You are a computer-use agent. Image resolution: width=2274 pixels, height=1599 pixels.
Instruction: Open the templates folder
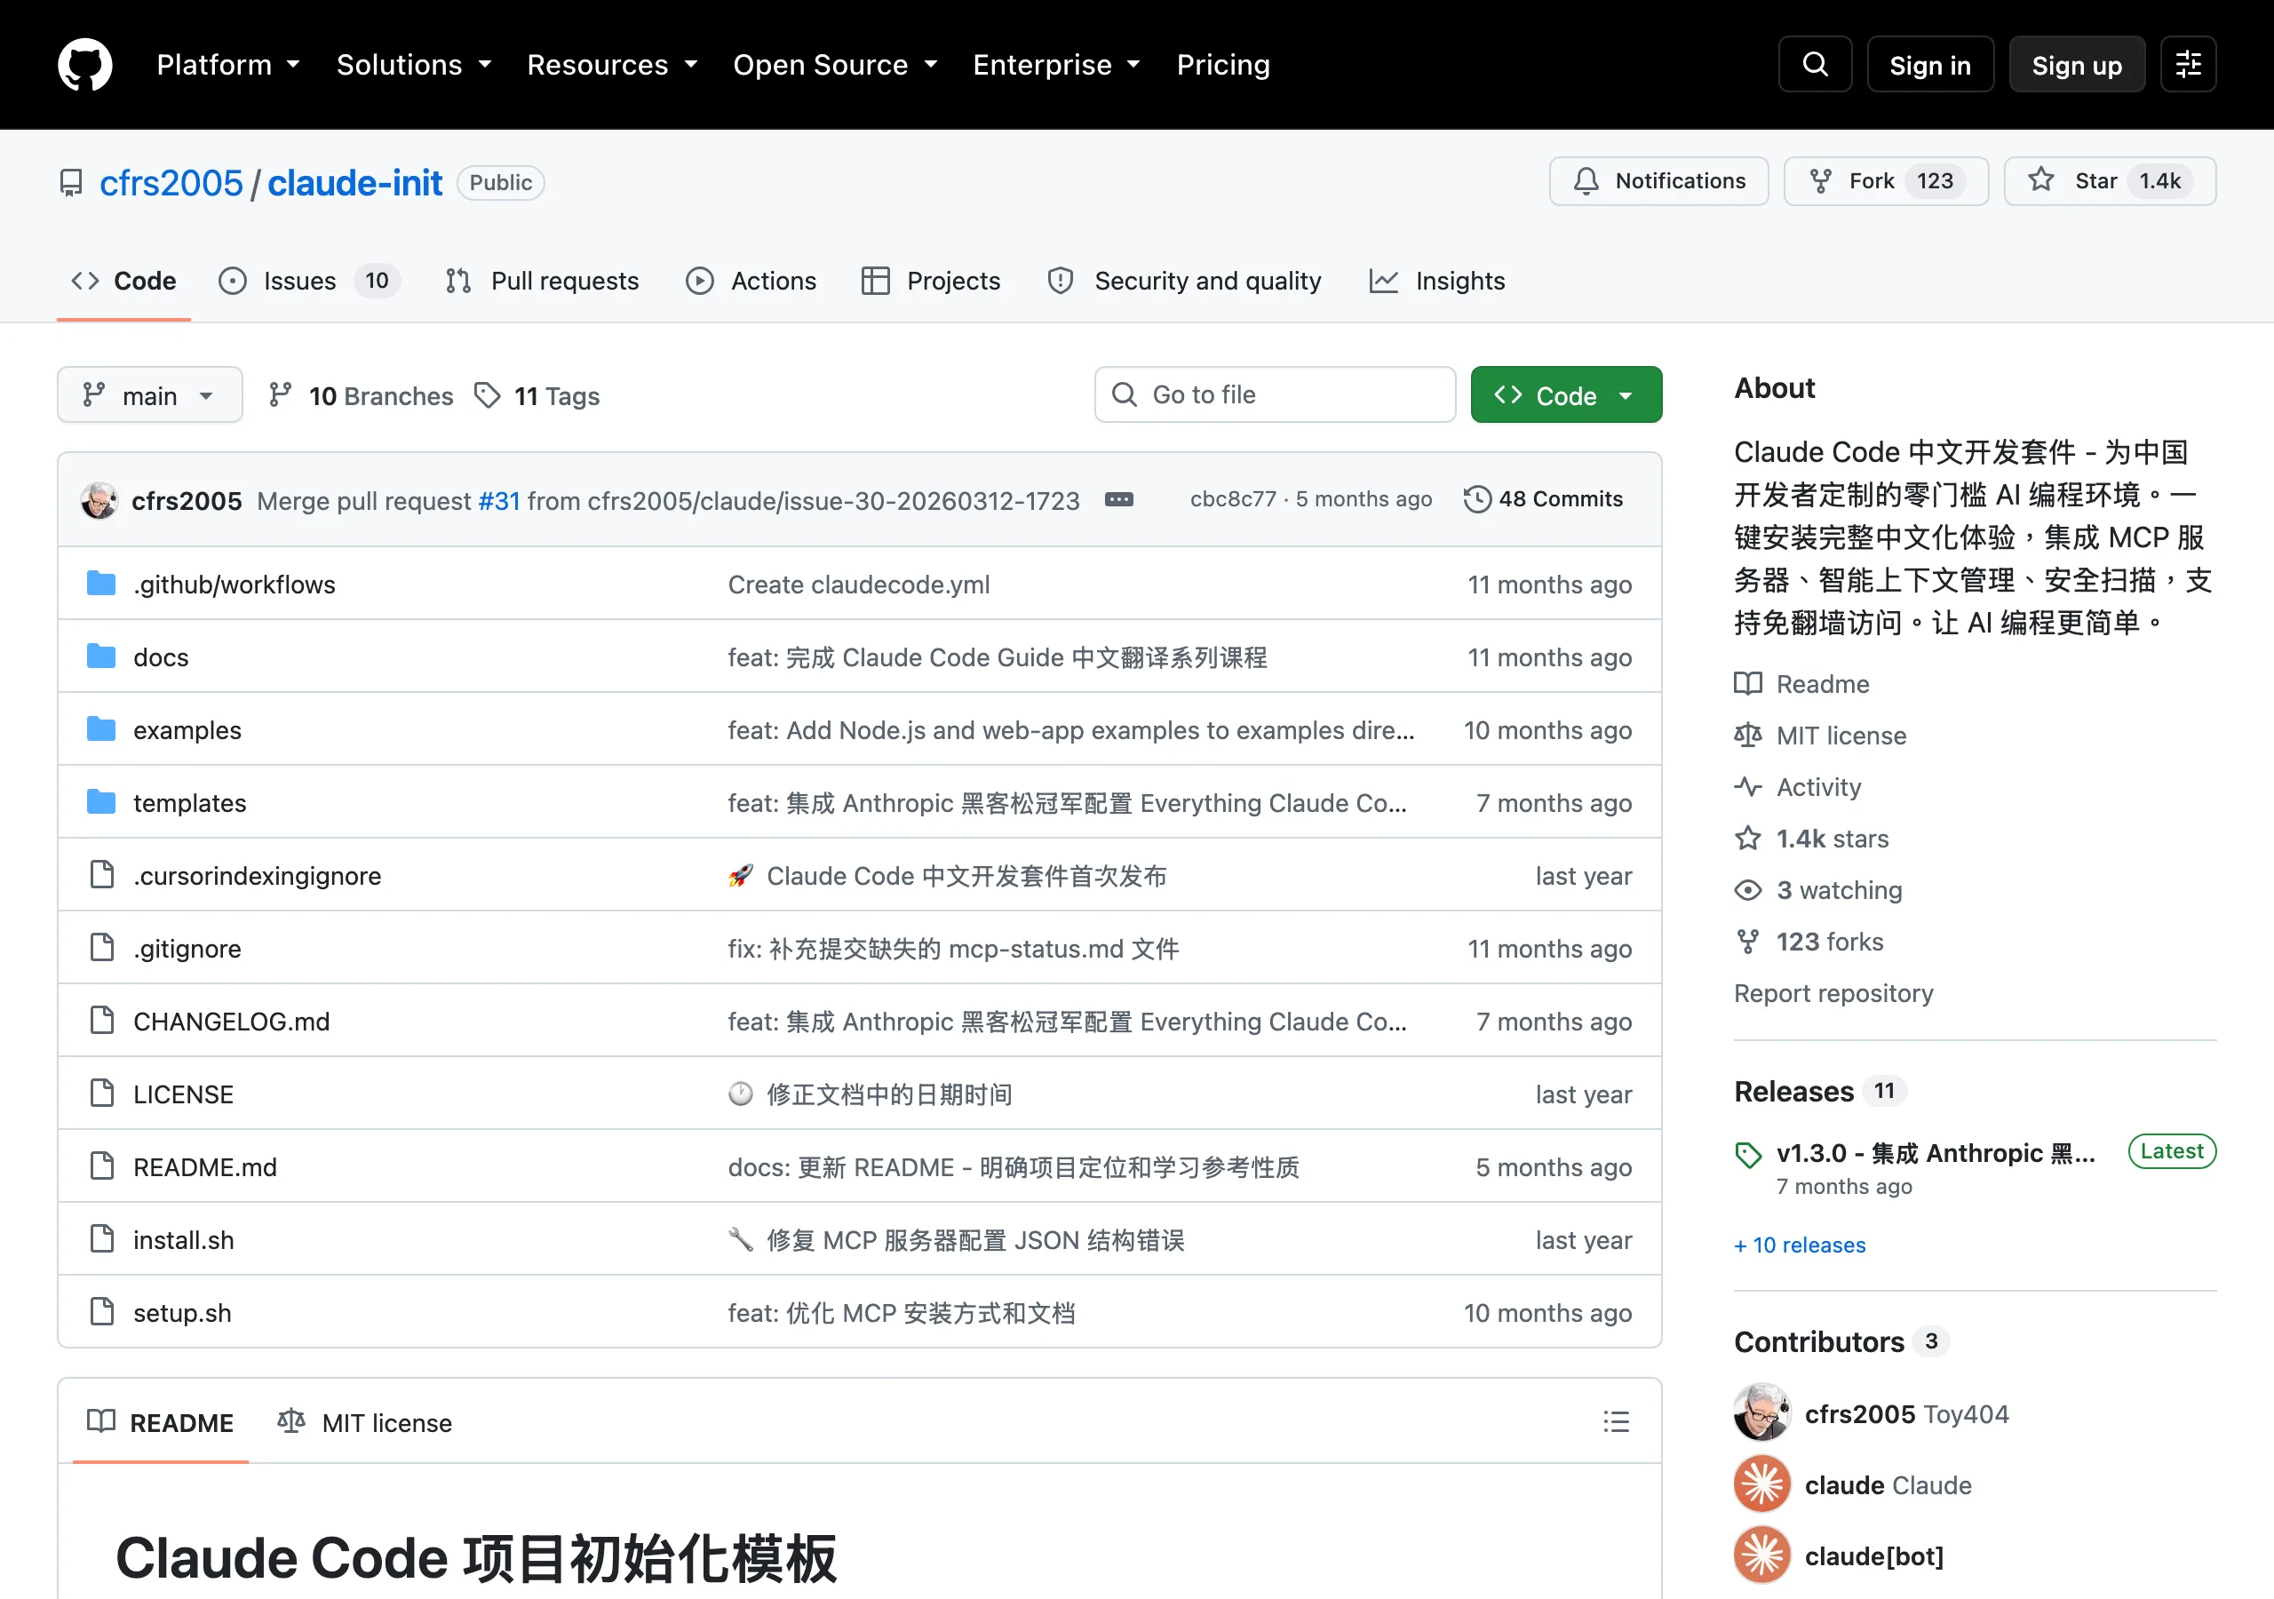[189, 803]
